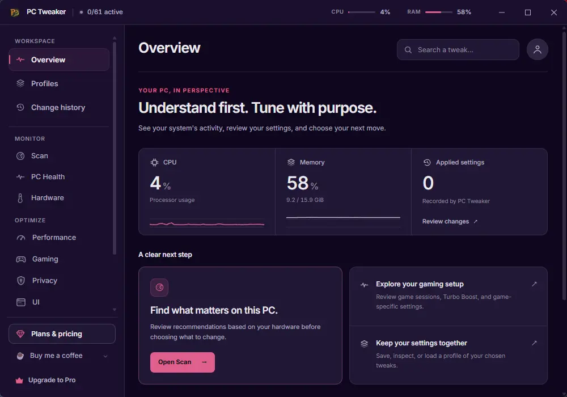The width and height of the screenshot is (567, 397).
Task: Click the Scan radar icon in sidebar
Action: pyautogui.click(x=20, y=156)
